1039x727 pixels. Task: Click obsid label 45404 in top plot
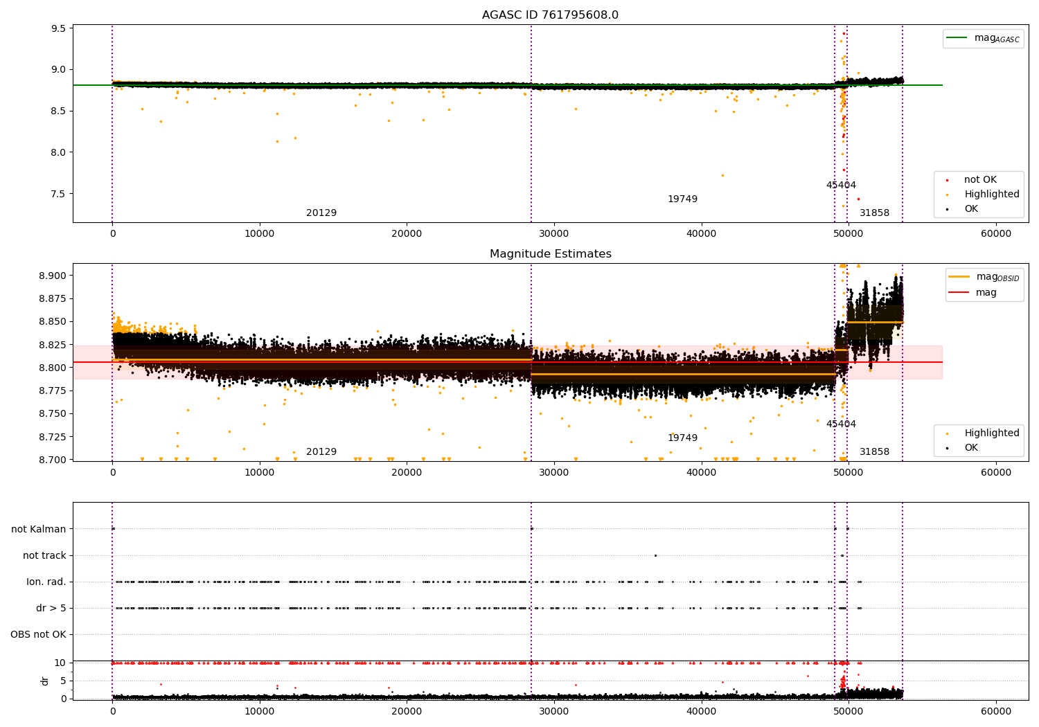point(841,186)
